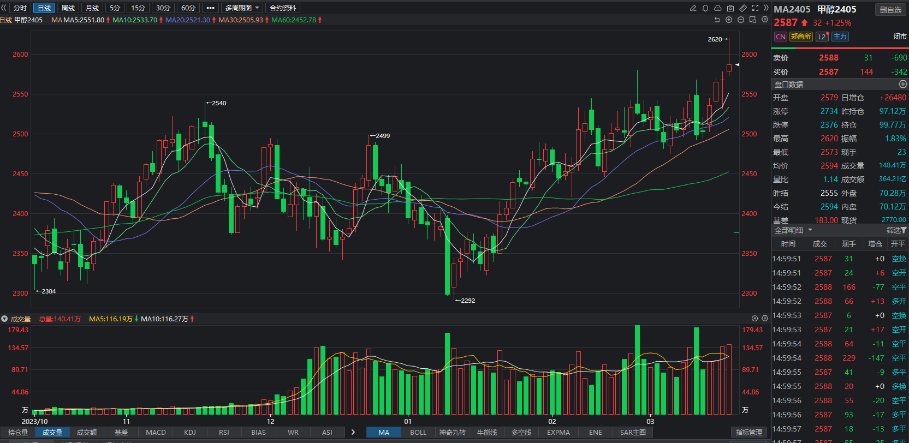Collapse the 成交量 indicator panel arrow
Image resolution: width=909 pixels, height=443 pixels.
pyautogui.click(x=4, y=319)
